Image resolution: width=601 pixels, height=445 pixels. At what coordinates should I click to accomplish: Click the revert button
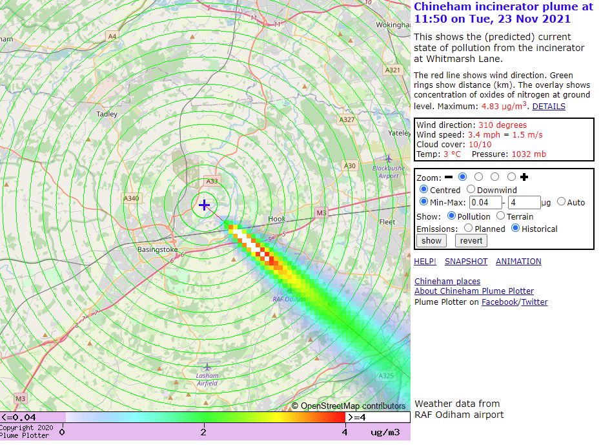[471, 240]
